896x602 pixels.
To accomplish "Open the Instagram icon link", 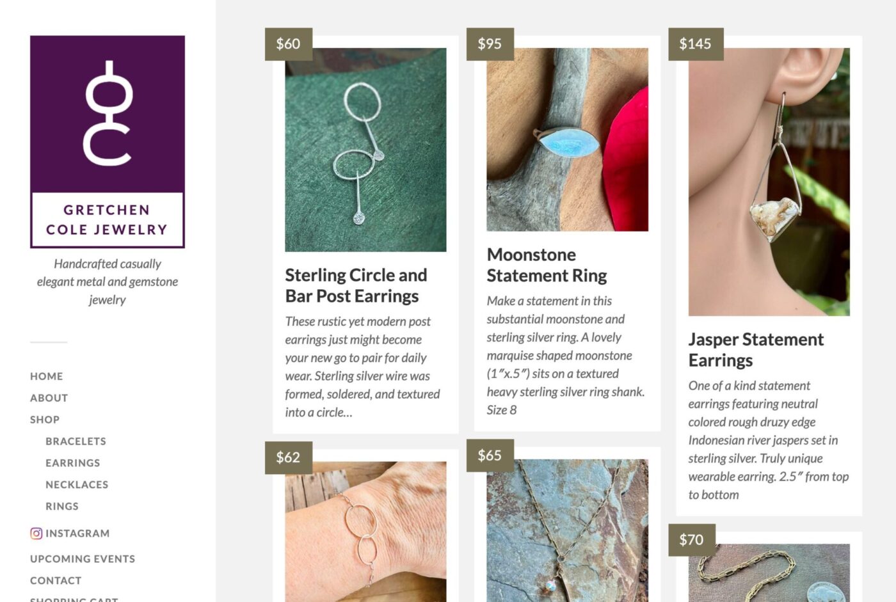I will pos(36,533).
